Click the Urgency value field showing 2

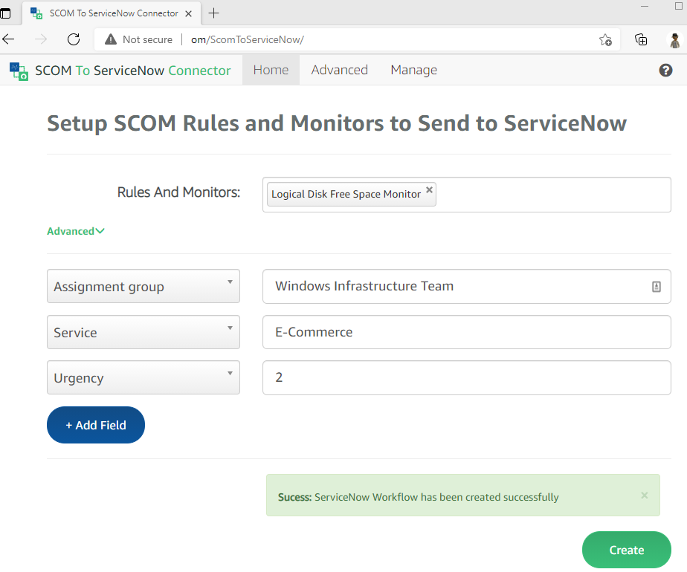pyautogui.click(x=467, y=377)
